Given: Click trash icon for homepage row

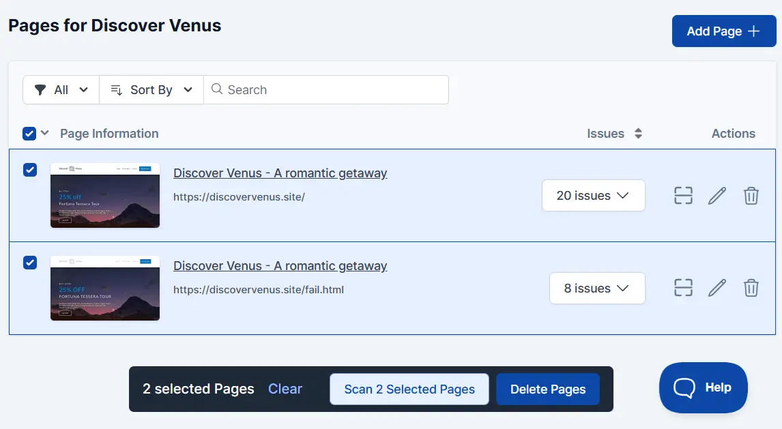Looking at the screenshot, I should (x=751, y=196).
